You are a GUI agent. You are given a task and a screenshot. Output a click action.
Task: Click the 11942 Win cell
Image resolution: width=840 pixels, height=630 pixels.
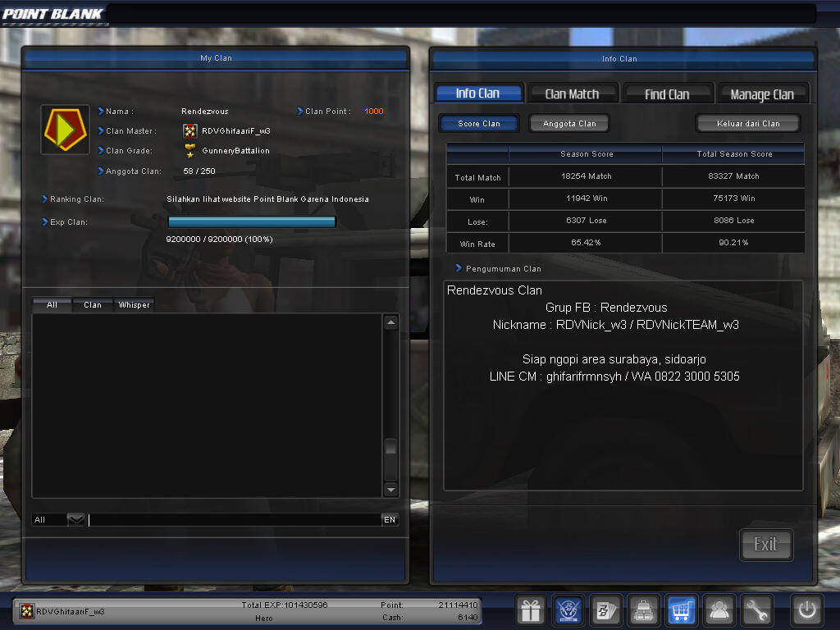tap(586, 199)
